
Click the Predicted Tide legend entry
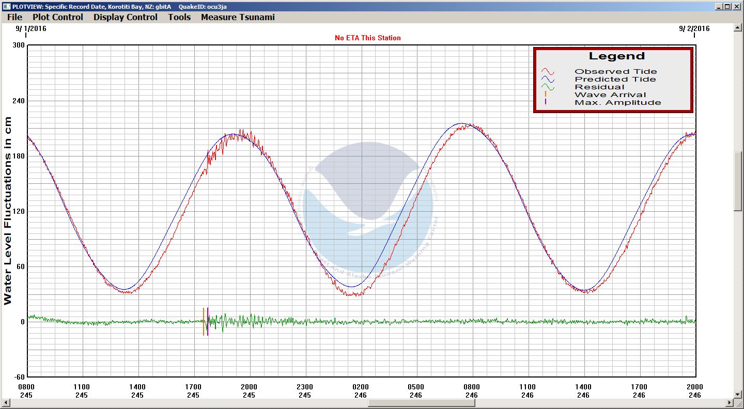(x=615, y=80)
